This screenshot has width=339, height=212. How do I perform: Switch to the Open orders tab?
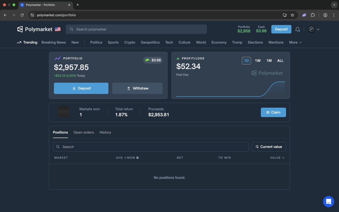tap(84, 132)
